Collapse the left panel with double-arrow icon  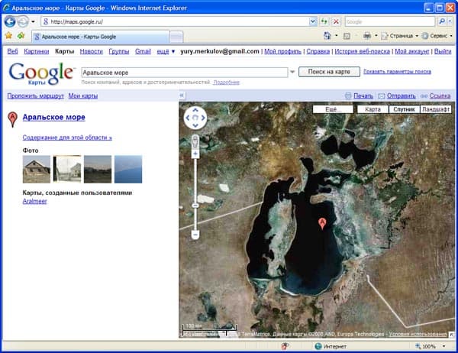click(x=182, y=96)
